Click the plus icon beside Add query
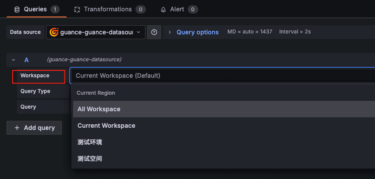The height and width of the screenshot is (179, 375). point(17,128)
